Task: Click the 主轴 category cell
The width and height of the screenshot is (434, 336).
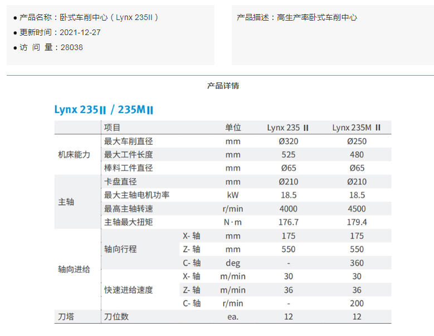Action: tap(66, 202)
